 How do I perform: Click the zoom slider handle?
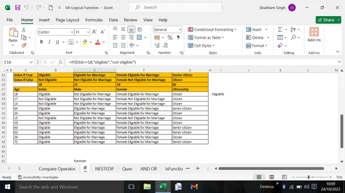(308, 177)
